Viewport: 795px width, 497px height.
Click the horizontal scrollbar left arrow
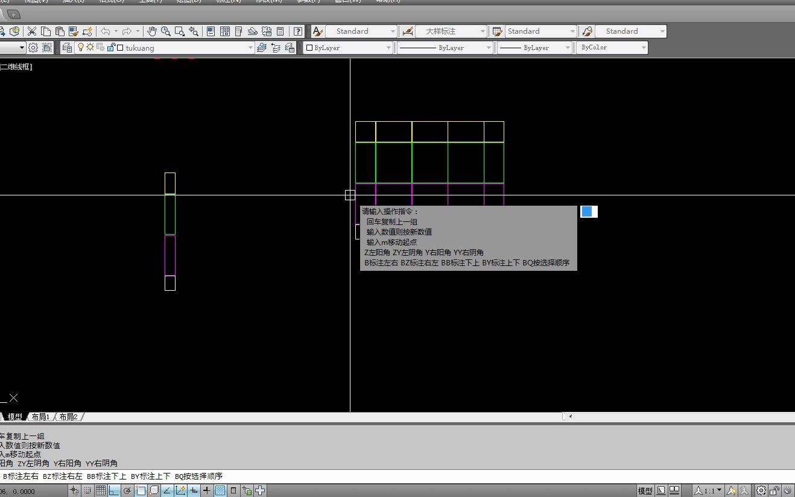[x=571, y=416]
